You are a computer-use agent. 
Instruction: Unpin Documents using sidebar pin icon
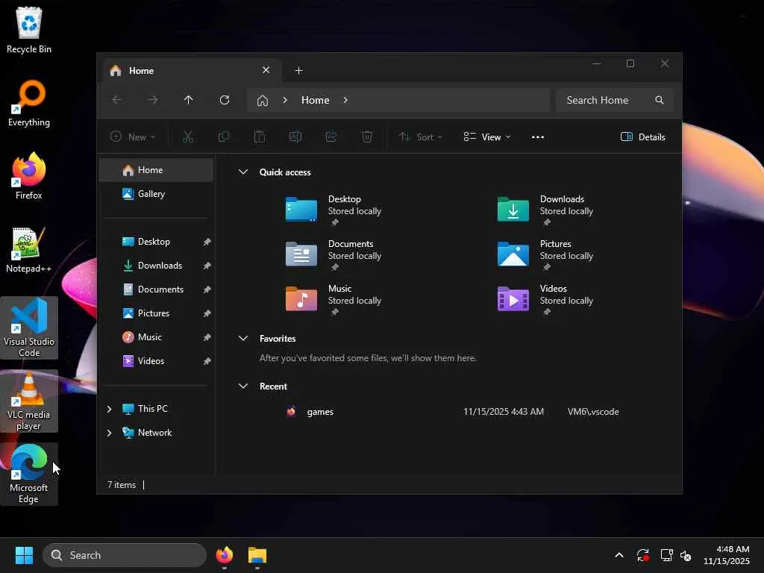coord(207,289)
